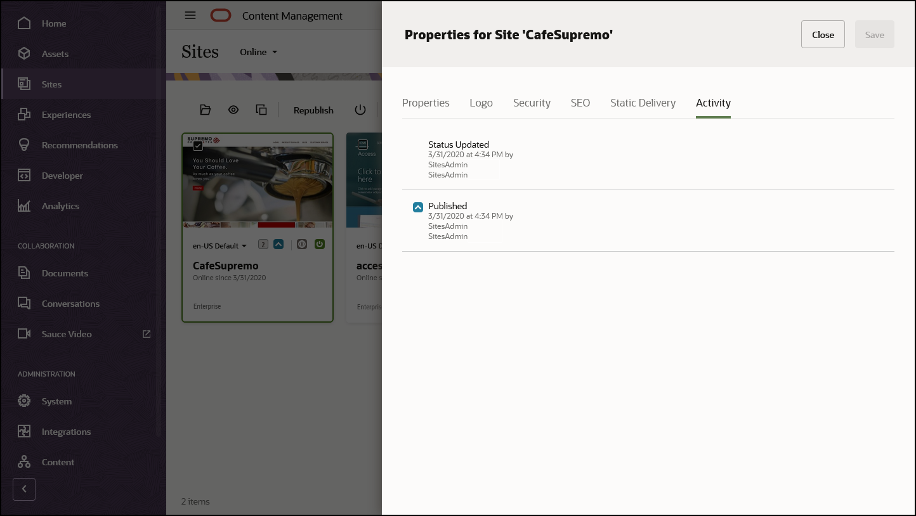The height and width of the screenshot is (516, 916).
Task: Click the Oracle logo in the header
Action: pyautogui.click(x=221, y=16)
